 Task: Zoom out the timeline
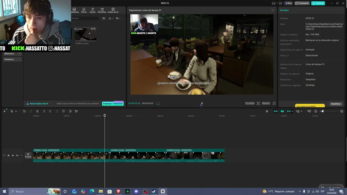[316, 111]
